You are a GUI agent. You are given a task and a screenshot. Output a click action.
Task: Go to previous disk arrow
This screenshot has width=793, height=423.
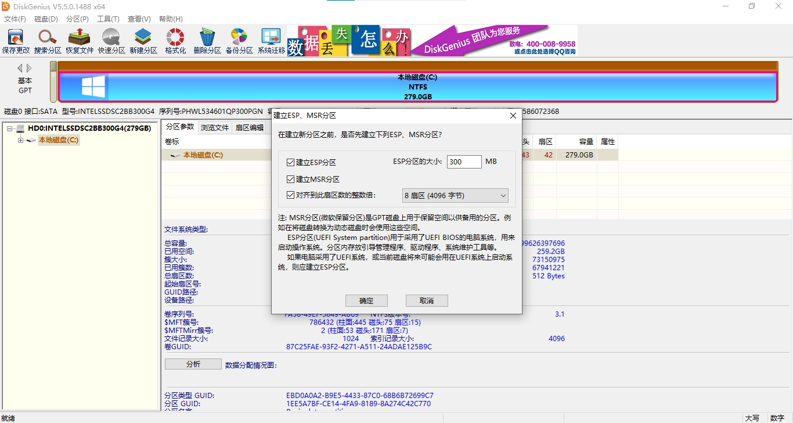coord(20,69)
